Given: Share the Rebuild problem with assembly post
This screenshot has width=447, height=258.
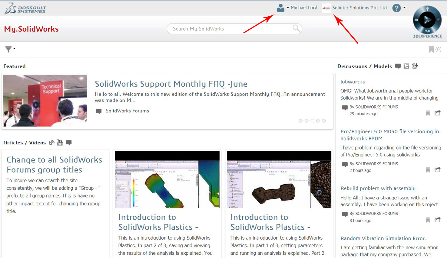Looking at the screenshot, I should point(437,220).
